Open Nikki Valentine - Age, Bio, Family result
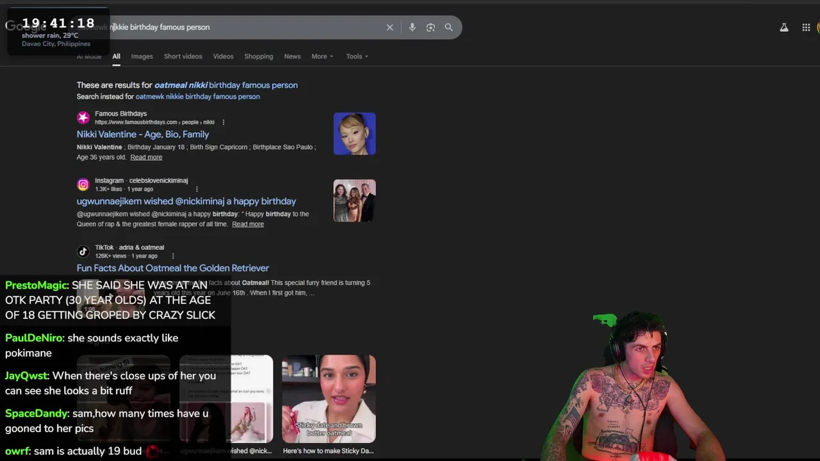Viewport: 820px width, 461px height. (143, 134)
